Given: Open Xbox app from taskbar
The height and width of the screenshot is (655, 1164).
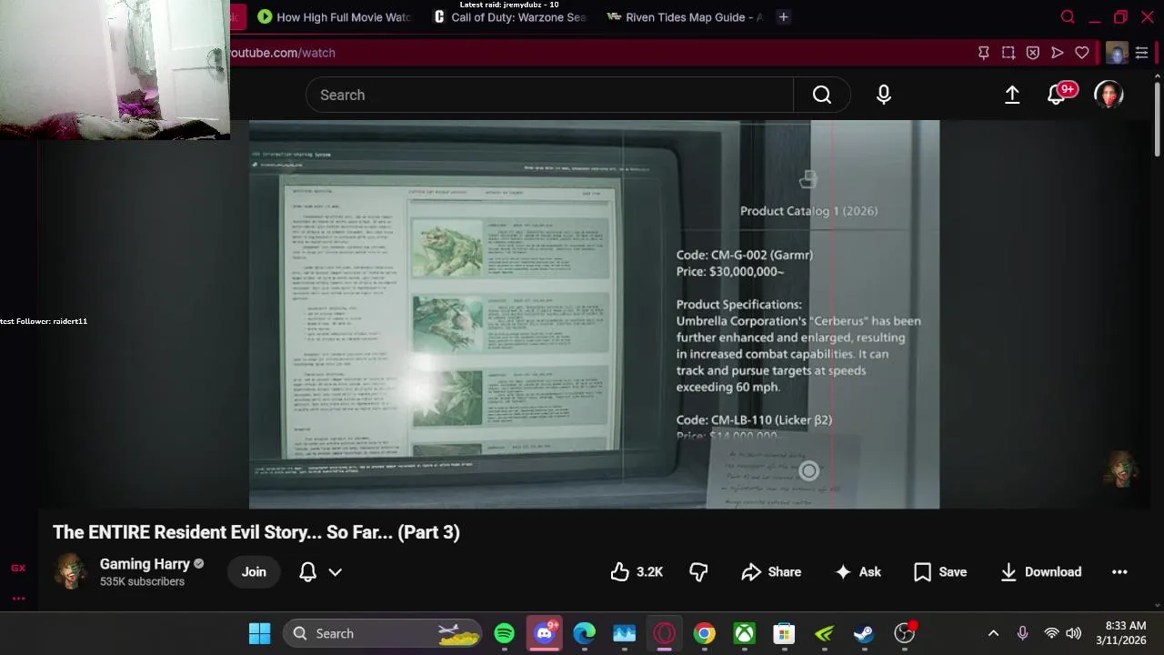Looking at the screenshot, I should [x=745, y=633].
